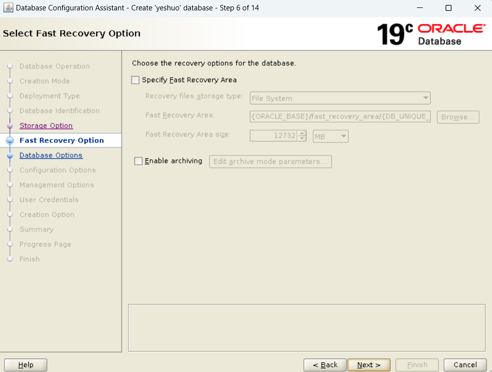This screenshot has height=372, width=492.
Task: Click the Database Identification step label
Action: click(x=59, y=111)
